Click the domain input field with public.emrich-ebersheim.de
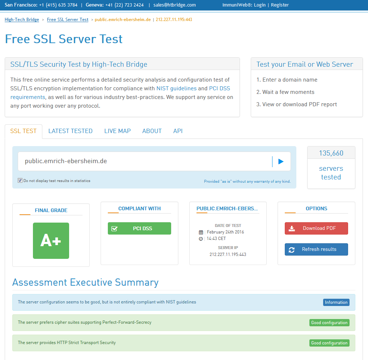Image resolution: width=368 pixels, height=360 pixels. click(145, 161)
